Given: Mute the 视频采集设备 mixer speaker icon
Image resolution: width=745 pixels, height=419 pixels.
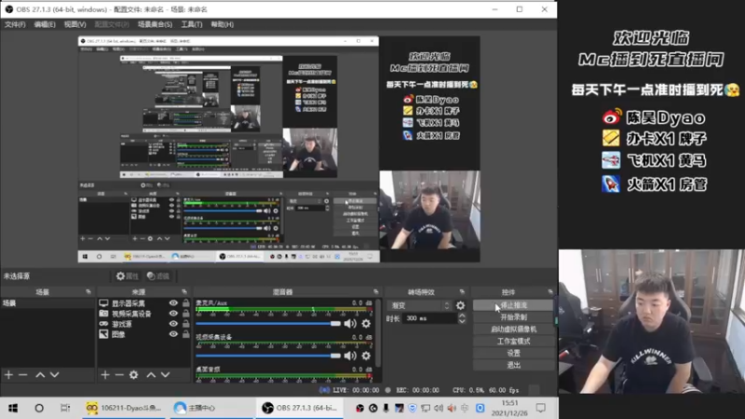Looking at the screenshot, I should click(x=350, y=356).
